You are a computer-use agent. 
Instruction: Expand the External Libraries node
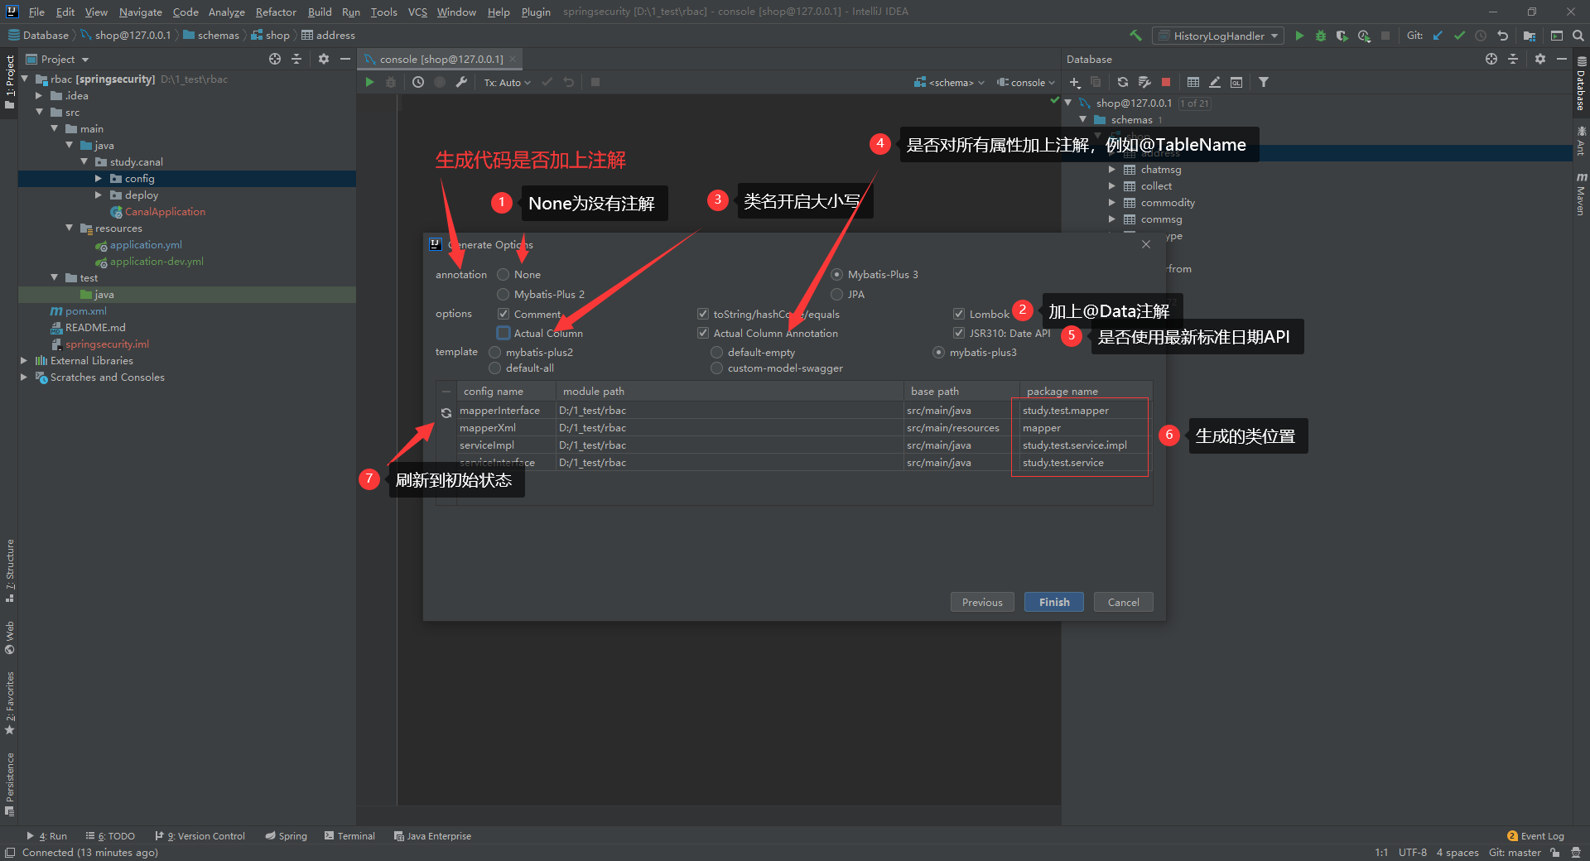point(24,360)
